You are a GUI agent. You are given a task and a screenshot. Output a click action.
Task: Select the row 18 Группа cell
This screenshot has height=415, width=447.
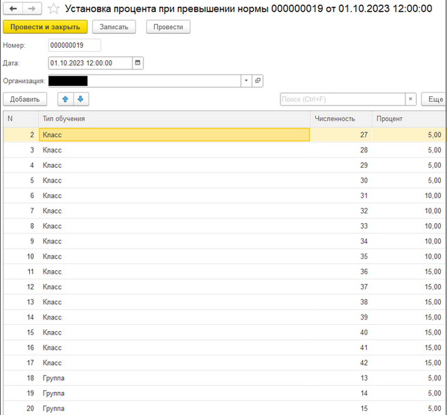pyautogui.click(x=173, y=377)
